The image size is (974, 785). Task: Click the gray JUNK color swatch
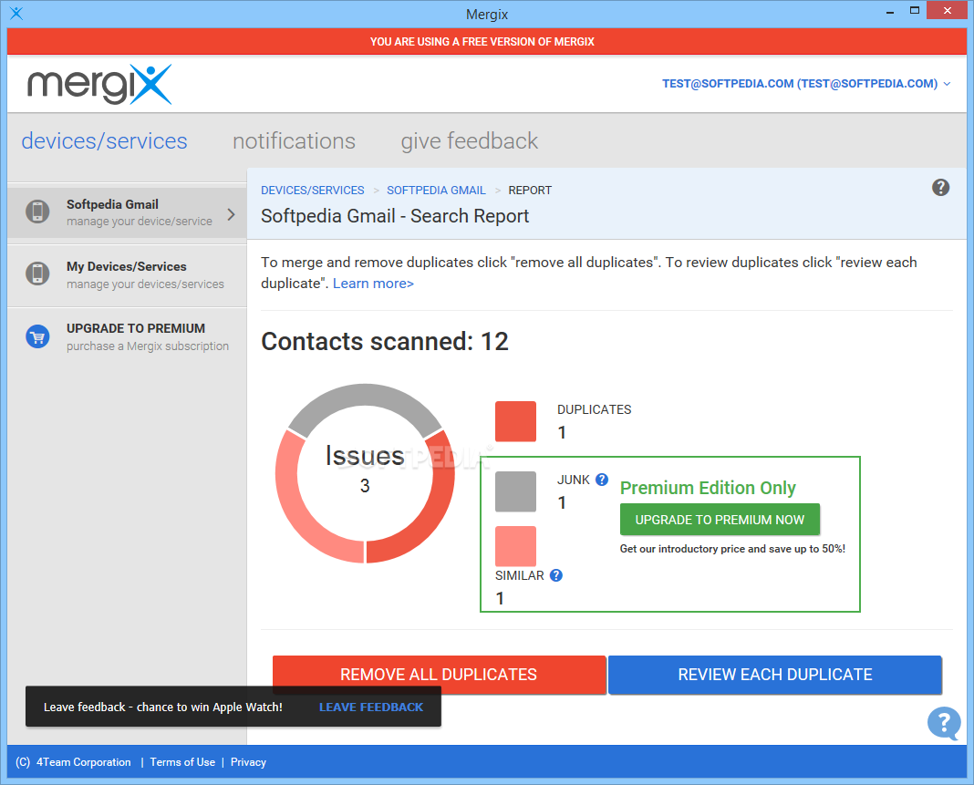pyautogui.click(x=515, y=491)
